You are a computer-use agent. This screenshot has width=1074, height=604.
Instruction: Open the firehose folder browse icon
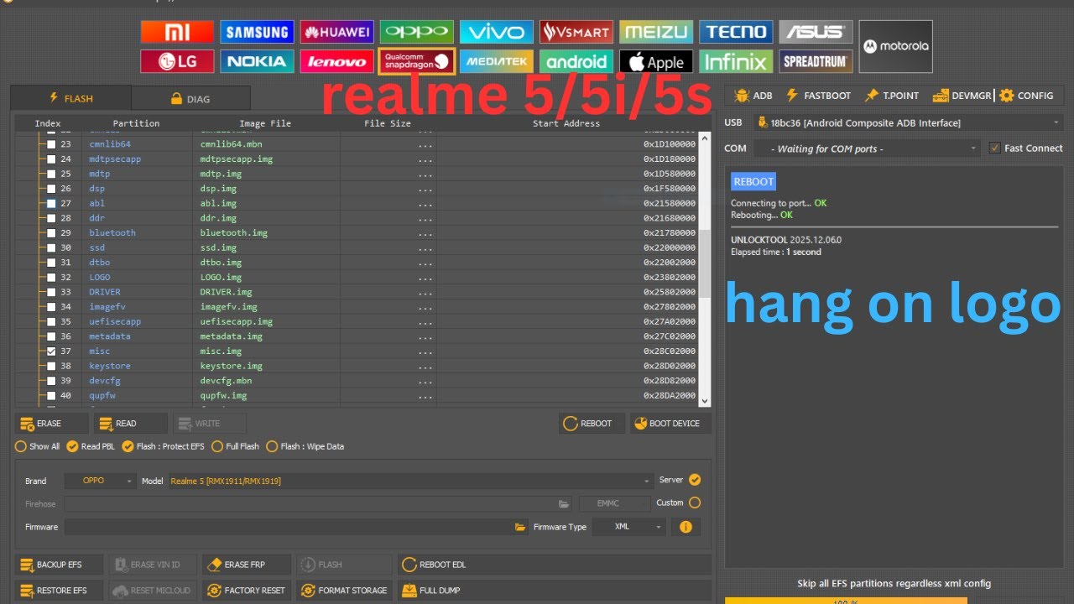564,503
